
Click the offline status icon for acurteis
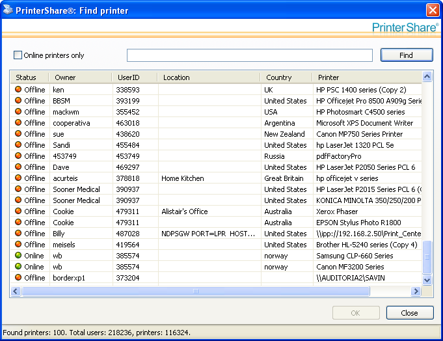point(18,178)
